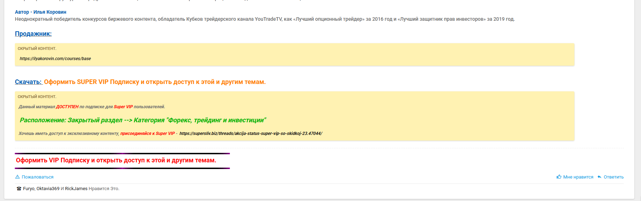This screenshot has width=641, height=201.
Task: Like the post via Мне нравится
Action: (x=578, y=177)
